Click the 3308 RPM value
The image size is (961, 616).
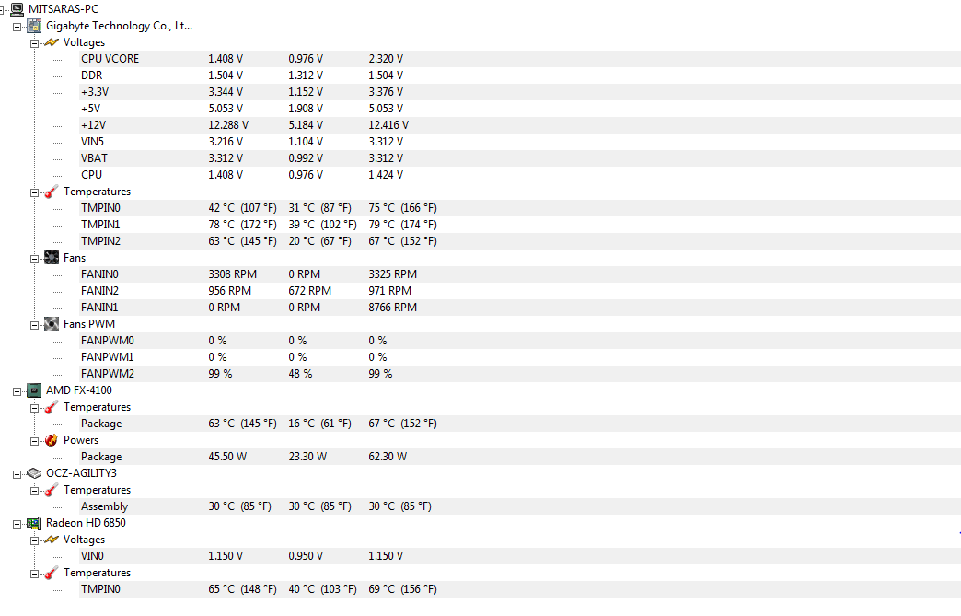pyautogui.click(x=232, y=274)
